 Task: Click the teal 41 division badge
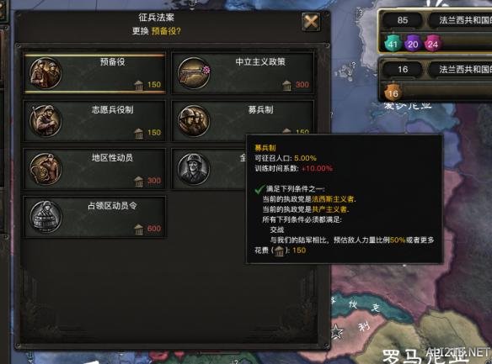[x=393, y=44]
